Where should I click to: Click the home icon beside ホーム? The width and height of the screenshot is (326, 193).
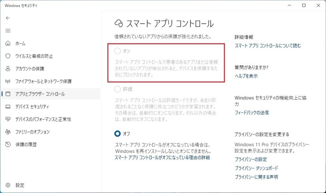pos(8,43)
